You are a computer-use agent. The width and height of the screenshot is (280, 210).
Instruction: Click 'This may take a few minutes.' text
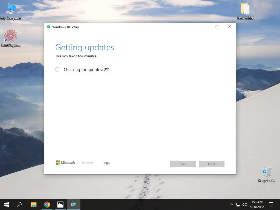(x=76, y=56)
